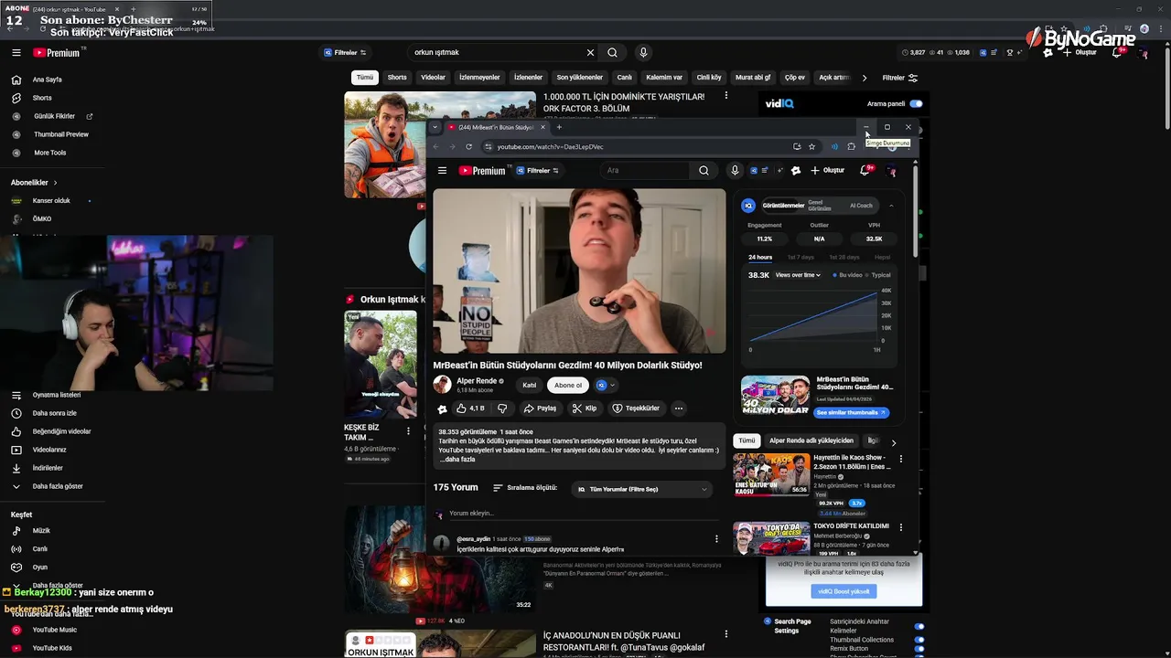The height and width of the screenshot is (658, 1171).
Task: Open a new tab in the front browser window
Action: pos(560,127)
